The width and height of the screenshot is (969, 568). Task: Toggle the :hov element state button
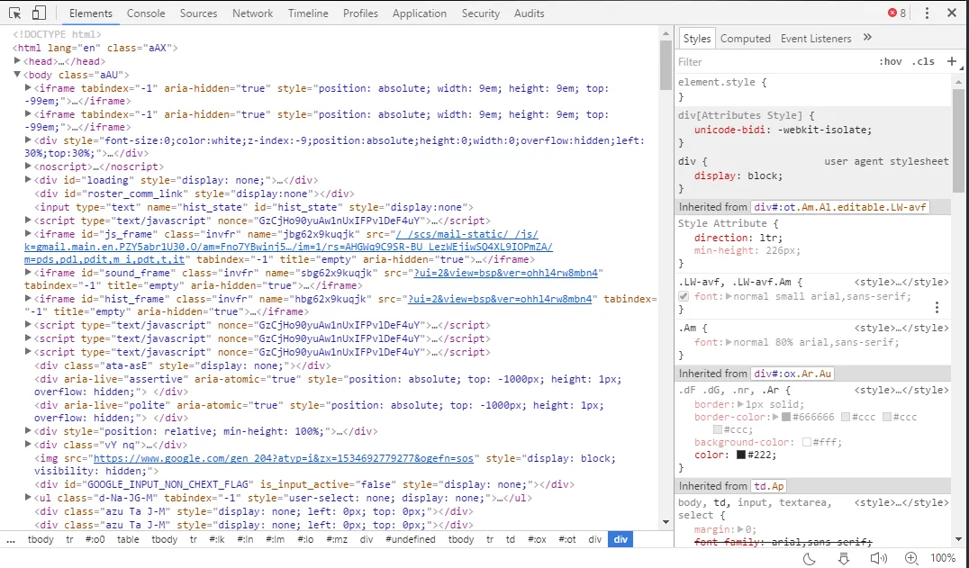pos(891,62)
